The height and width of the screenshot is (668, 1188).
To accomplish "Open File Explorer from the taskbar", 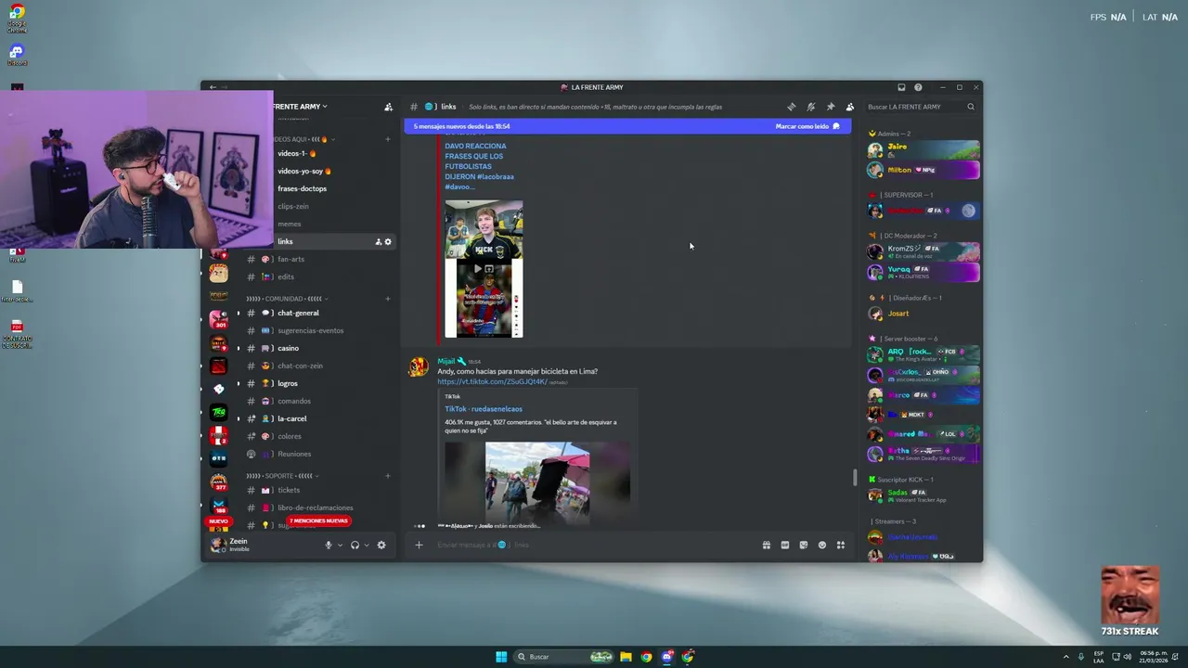I will (x=626, y=657).
